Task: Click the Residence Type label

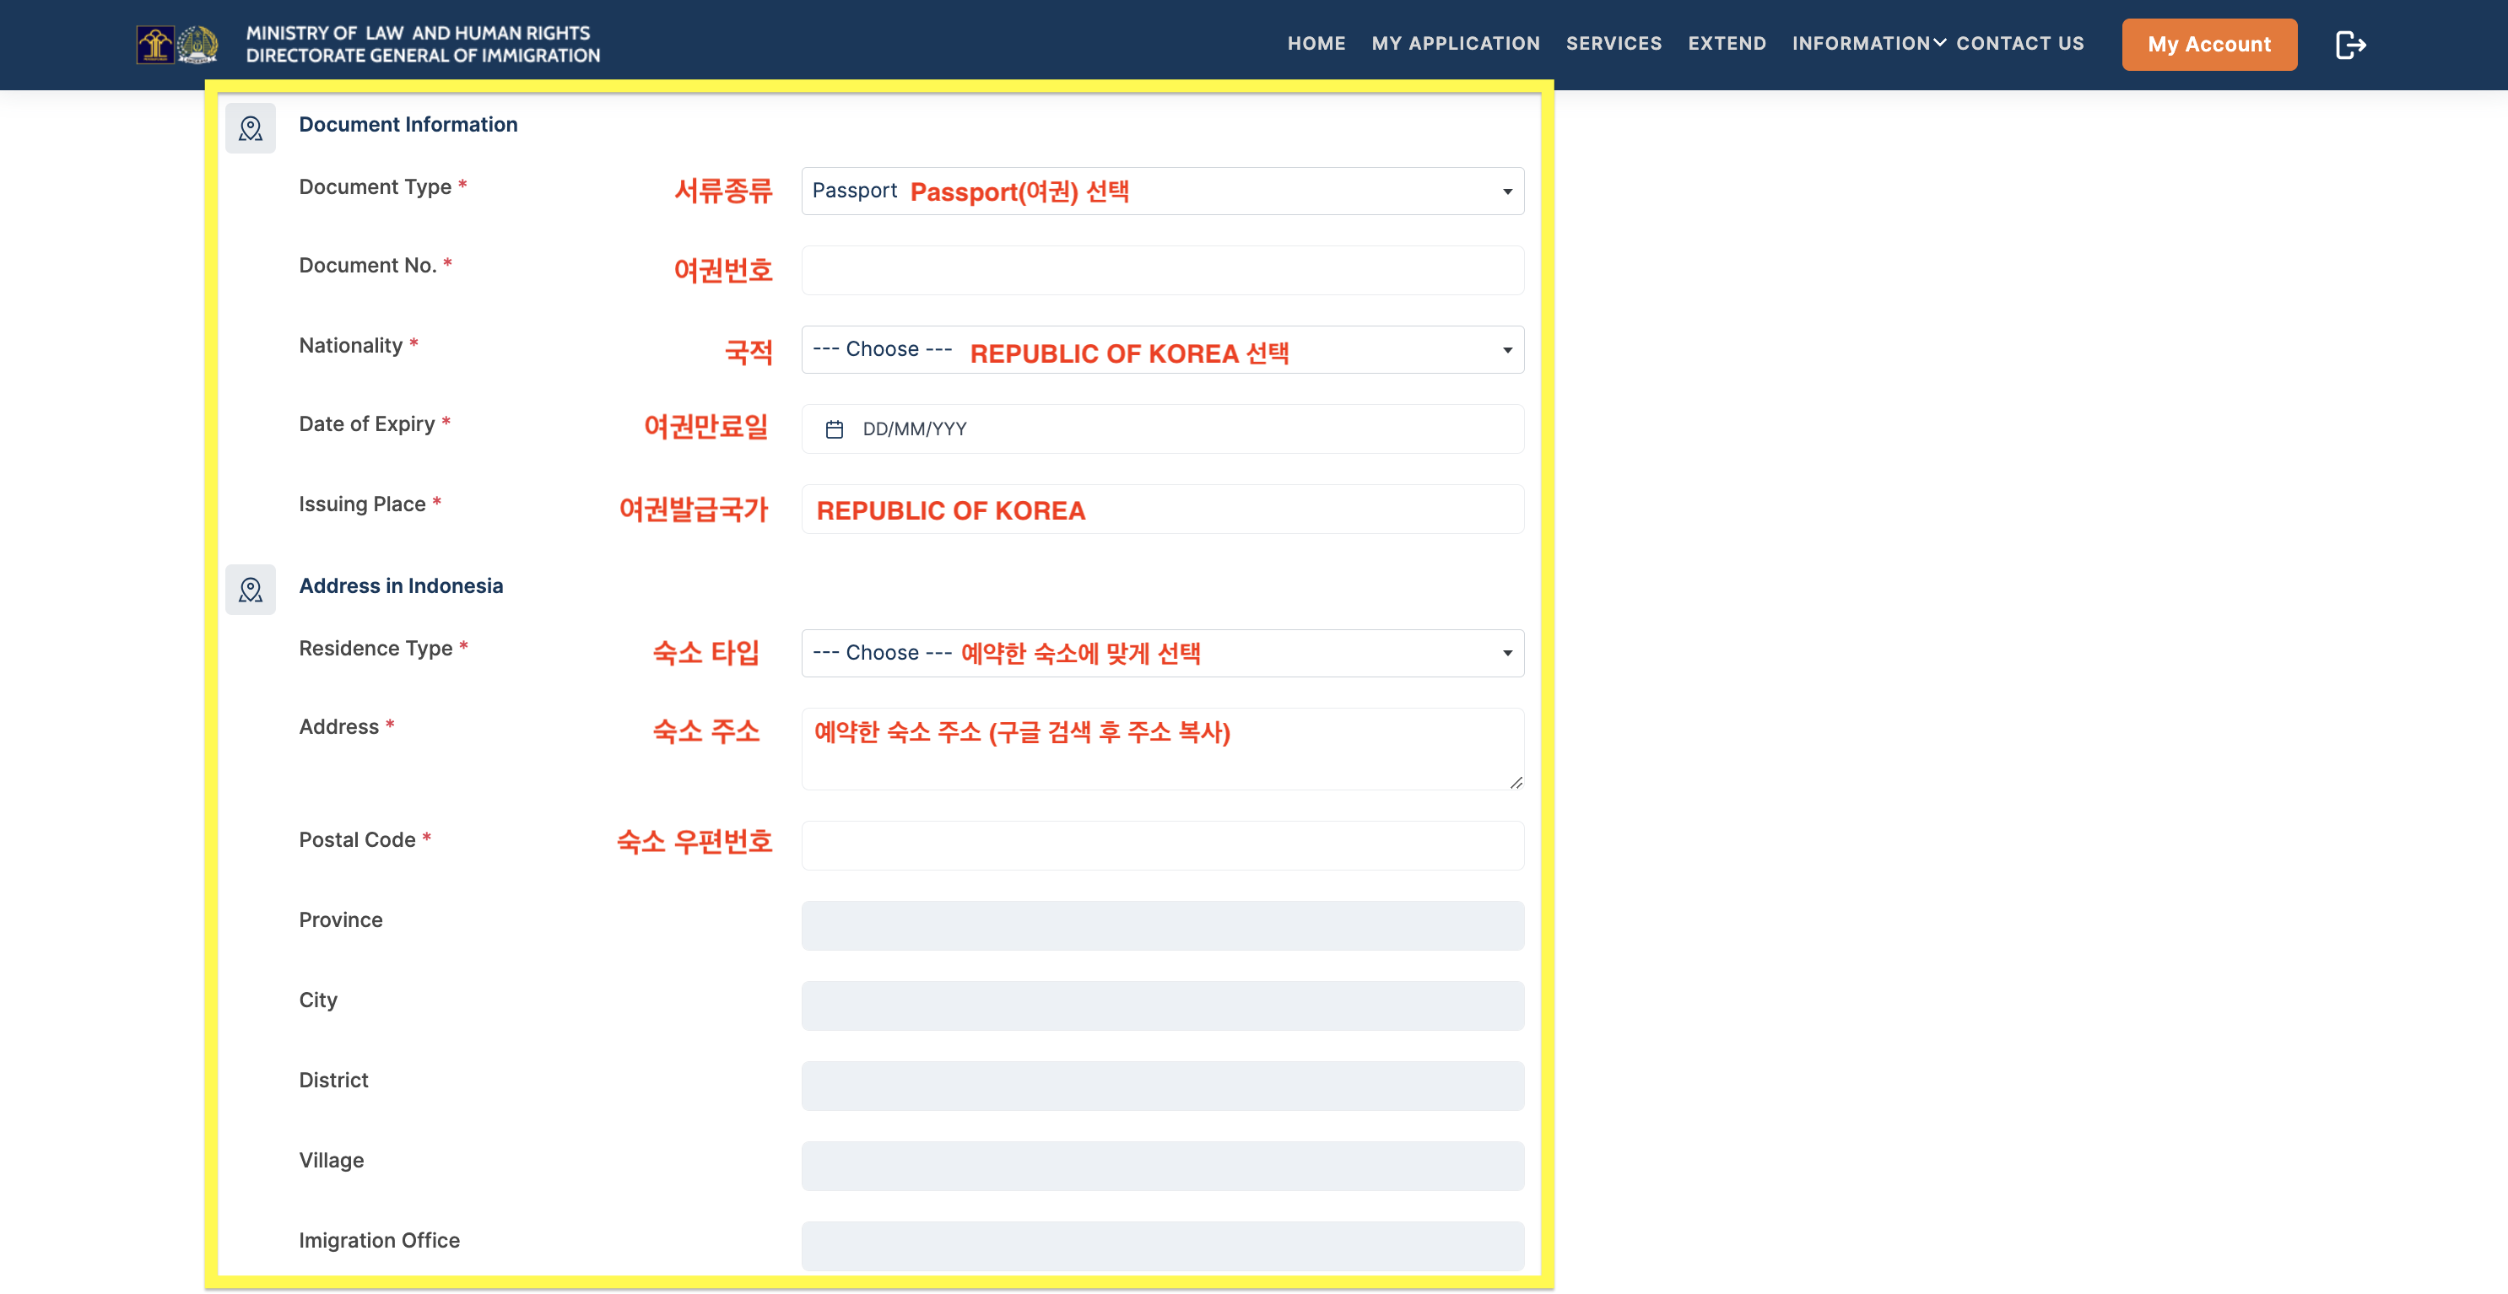Action: click(x=376, y=648)
